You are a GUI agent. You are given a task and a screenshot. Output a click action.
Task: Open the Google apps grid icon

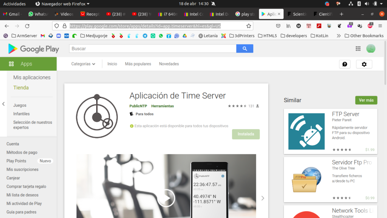pyautogui.click(x=358, y=49)
